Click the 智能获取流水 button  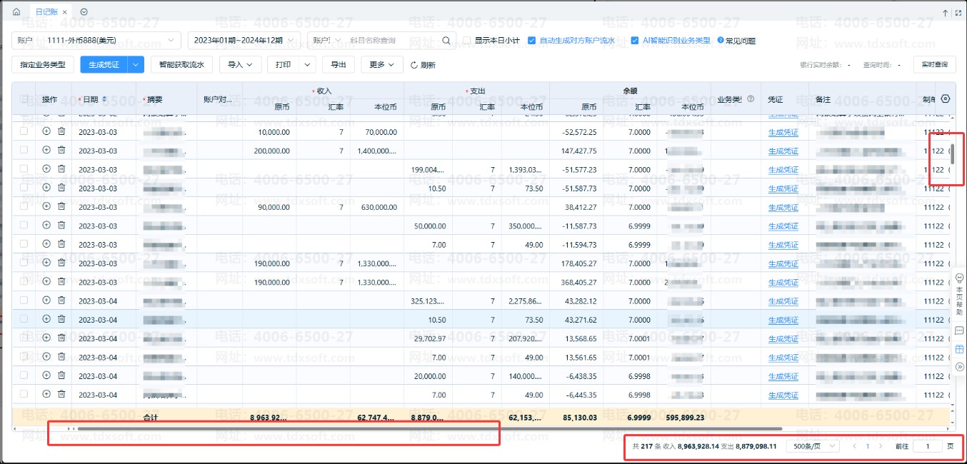[181, 65]
